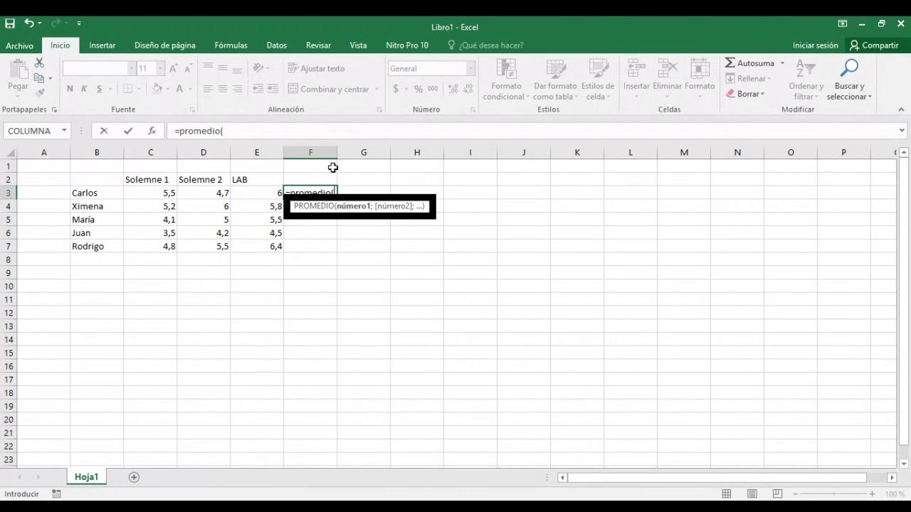Open Nitro Pro 10 tab

[407, 46]
